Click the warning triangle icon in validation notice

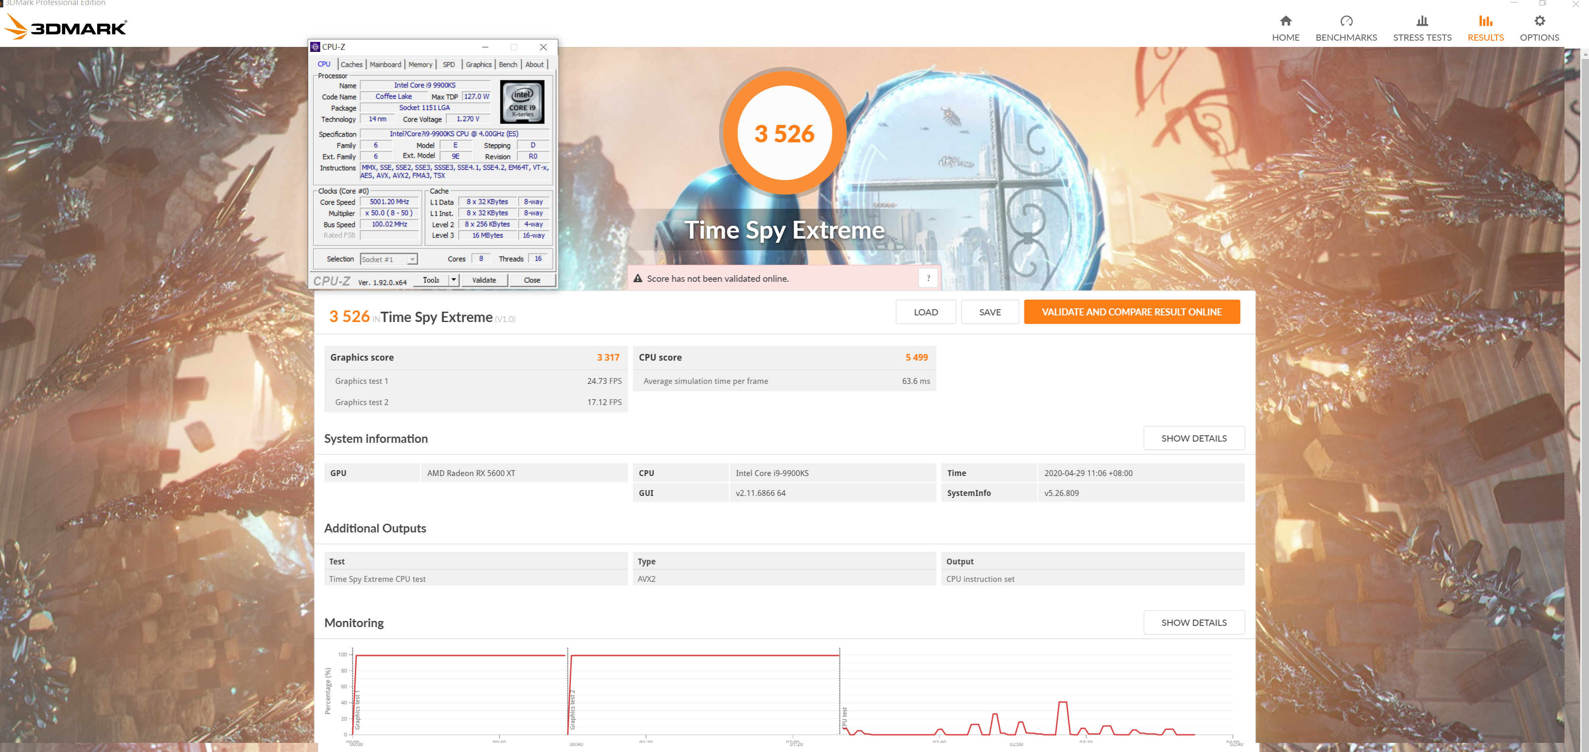tap(638, 278)
